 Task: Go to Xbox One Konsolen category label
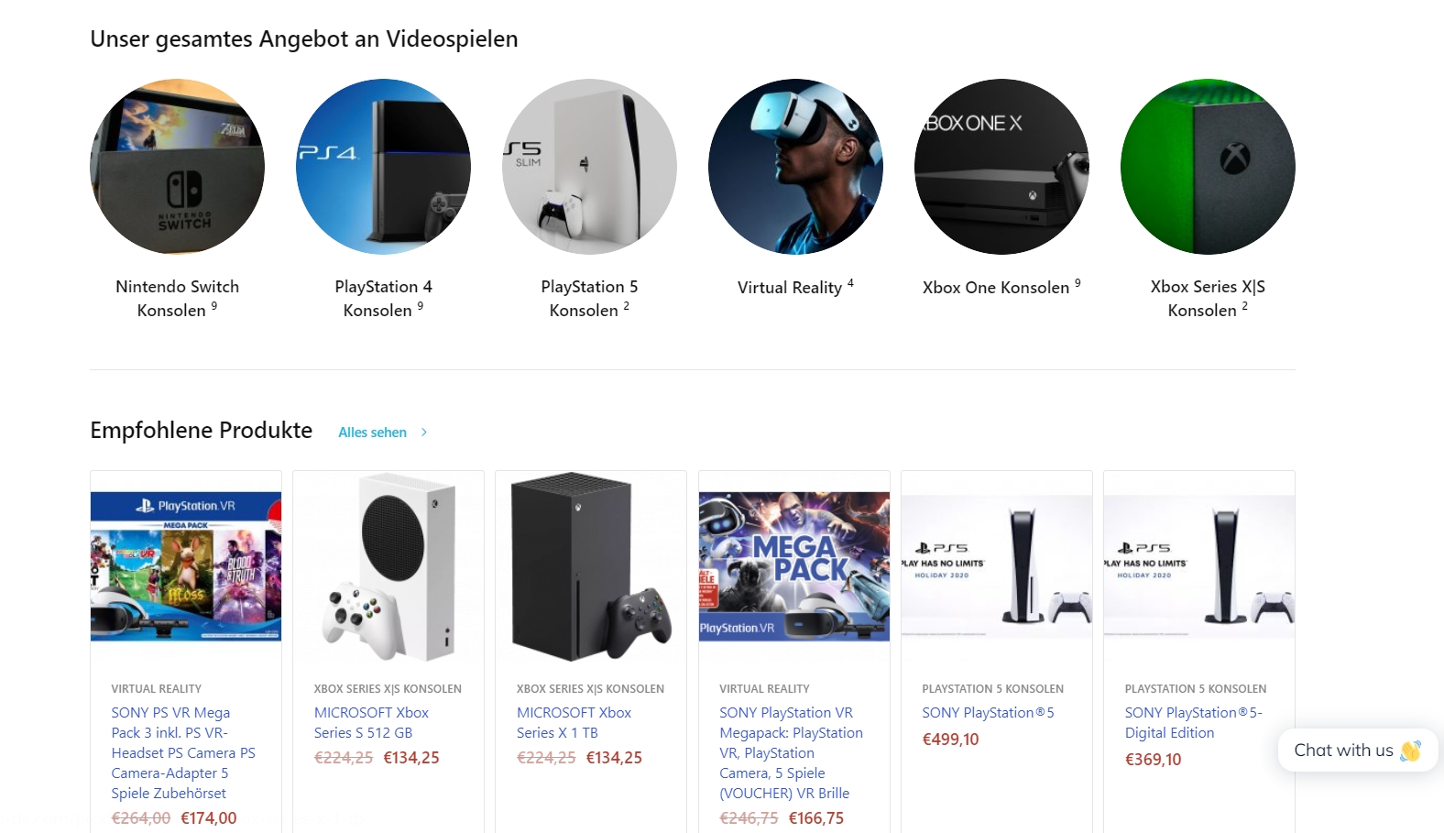pyautogui.click(x=1001, y=288)
